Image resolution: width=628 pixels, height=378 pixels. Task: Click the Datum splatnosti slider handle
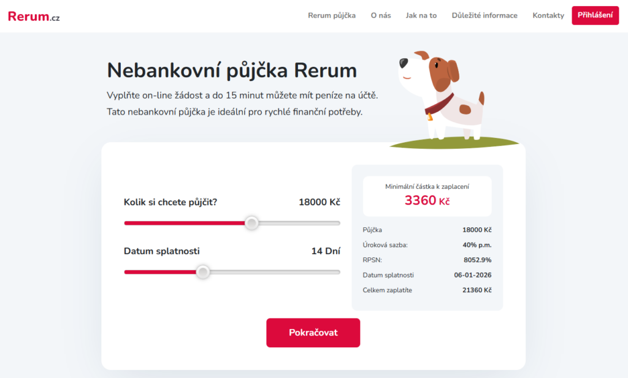tap(203, 271)
